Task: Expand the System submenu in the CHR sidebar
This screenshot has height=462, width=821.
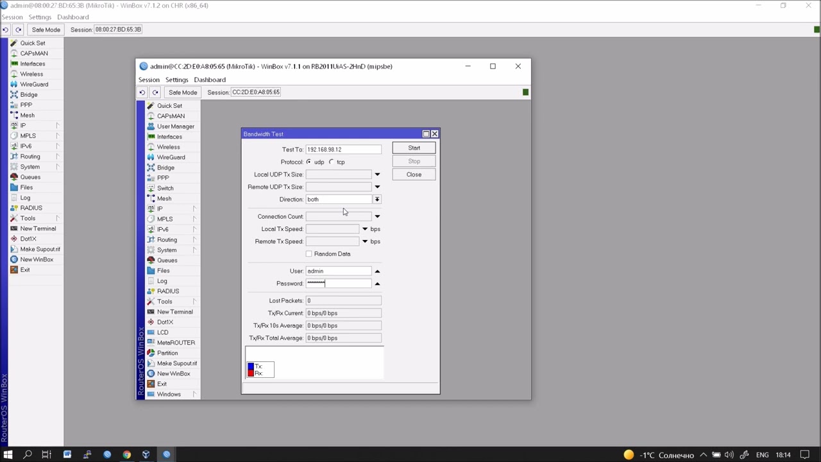Action: coord(57,167)
